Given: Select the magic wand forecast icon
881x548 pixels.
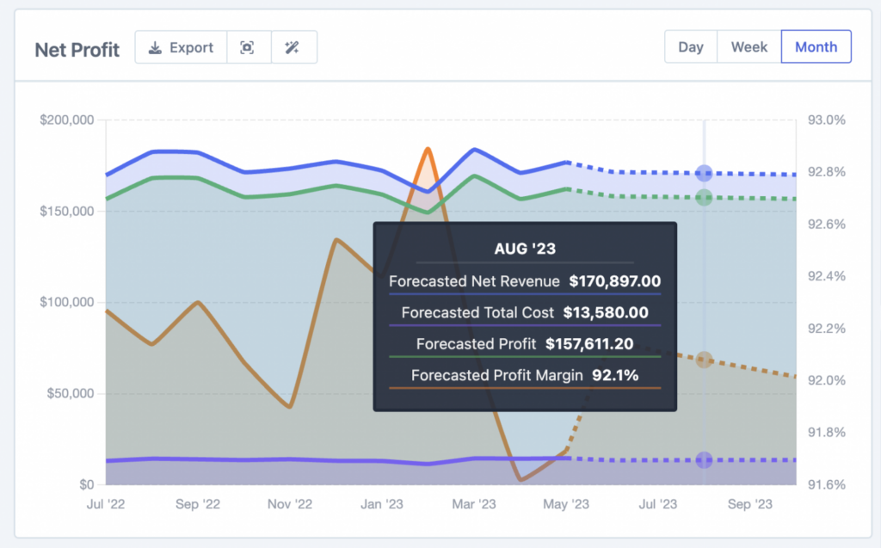Looking at the screenshot, I should 293,47.
